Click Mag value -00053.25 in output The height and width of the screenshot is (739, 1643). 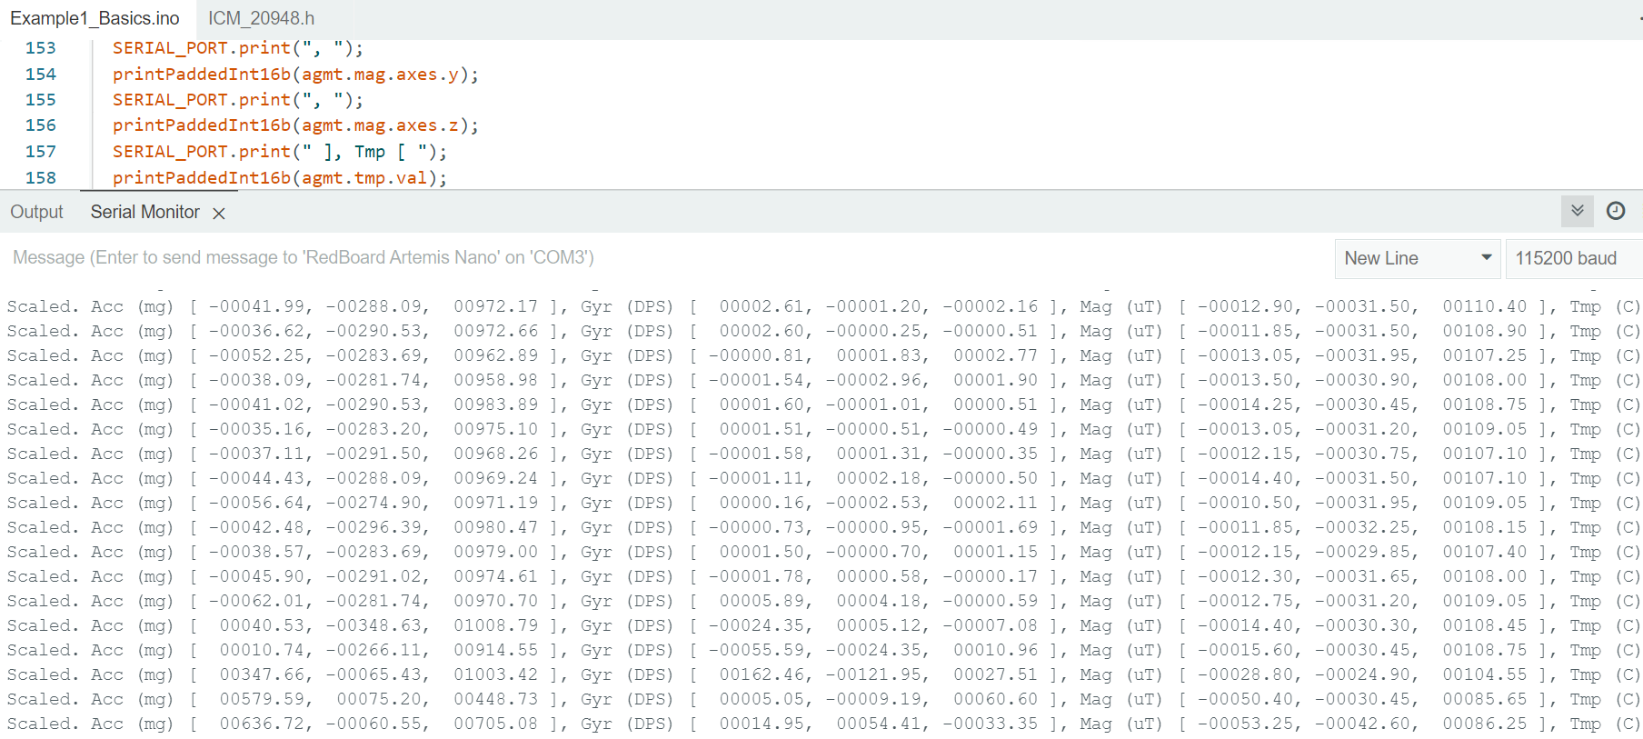pos(1244,724)
